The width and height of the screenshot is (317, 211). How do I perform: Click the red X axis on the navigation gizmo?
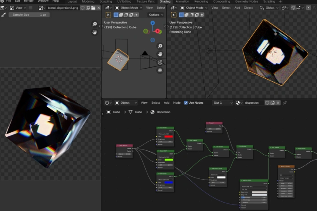pos(158,31)
